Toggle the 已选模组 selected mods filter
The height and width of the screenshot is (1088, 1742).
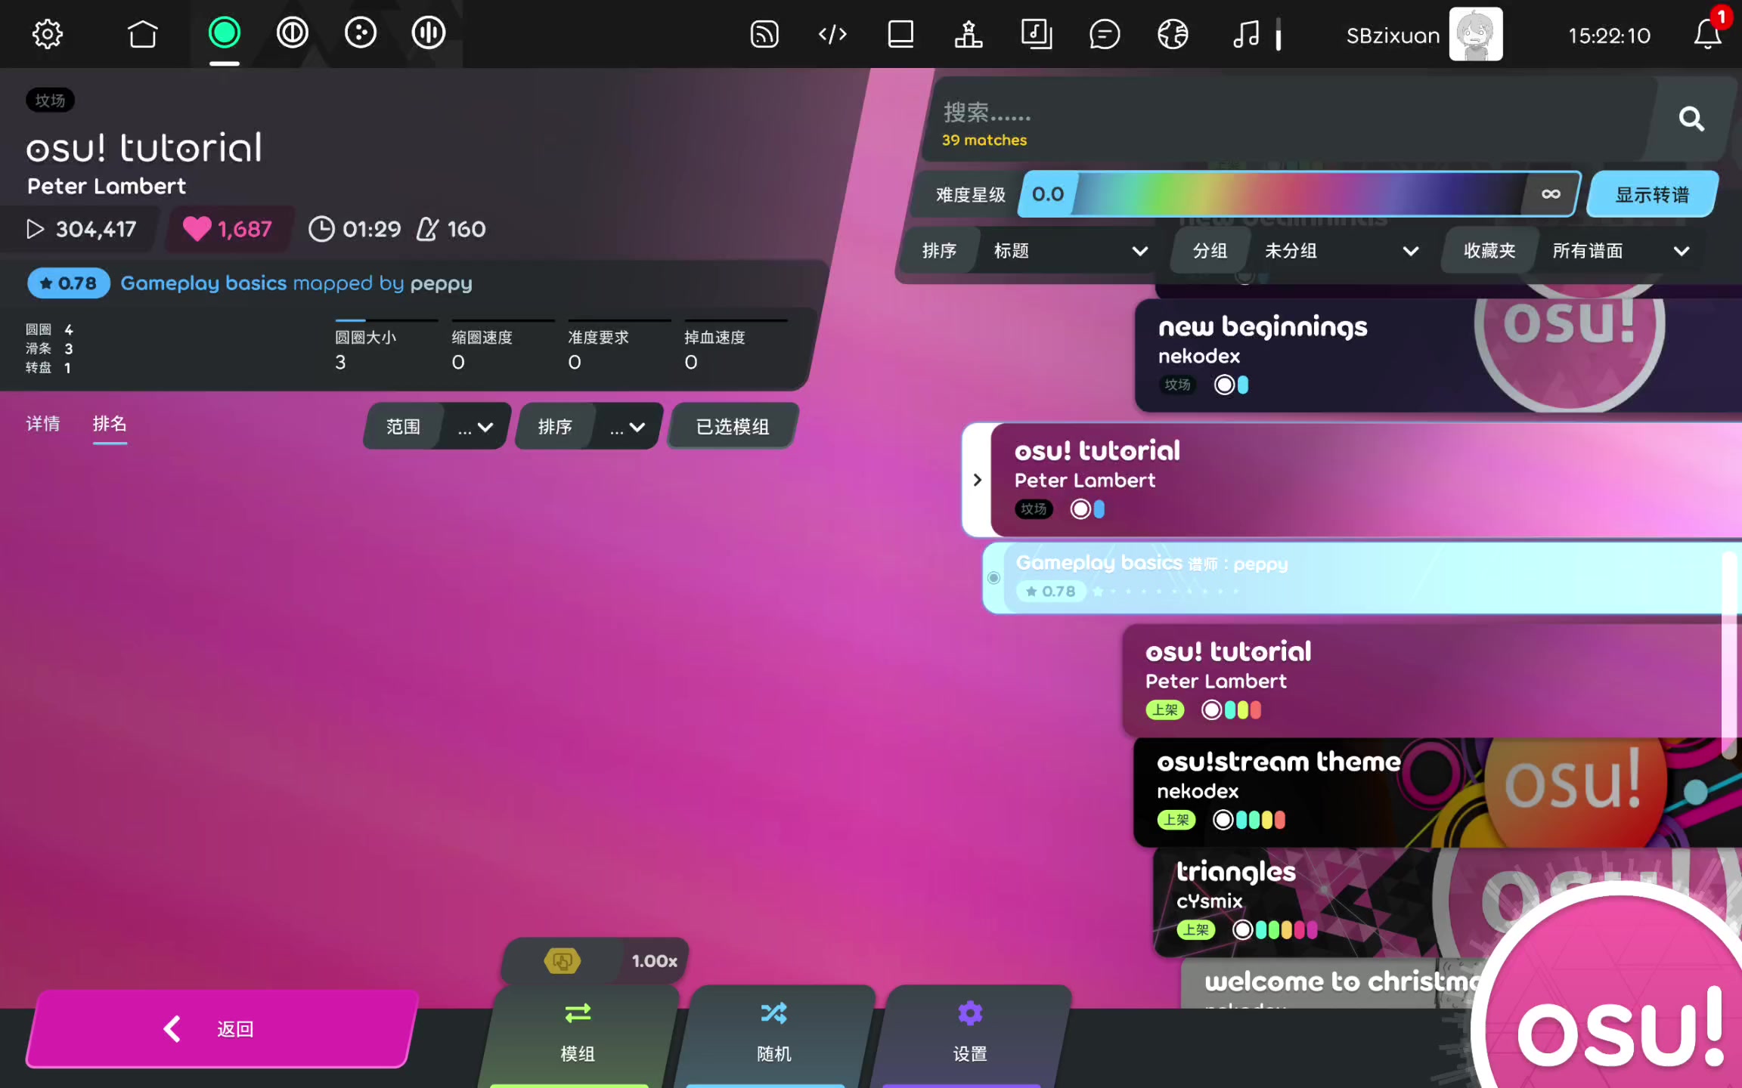(732, 427)
